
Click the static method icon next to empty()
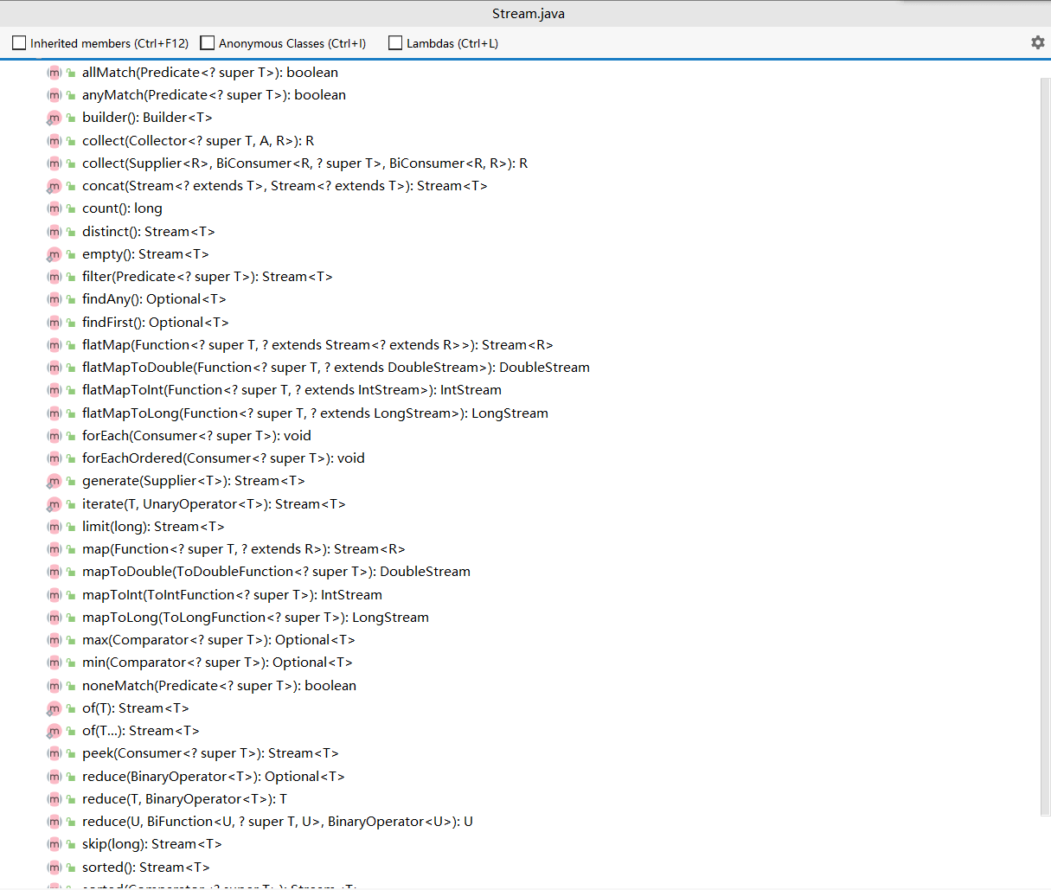coord(53,253)
